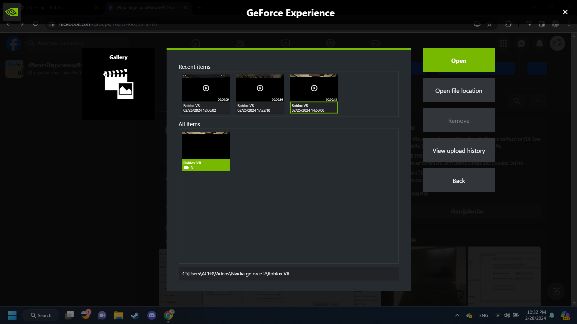Close the GeForce Experience overlay
Image resolution: width=577 pixels, height=324 pixels.
click(565, 12)
